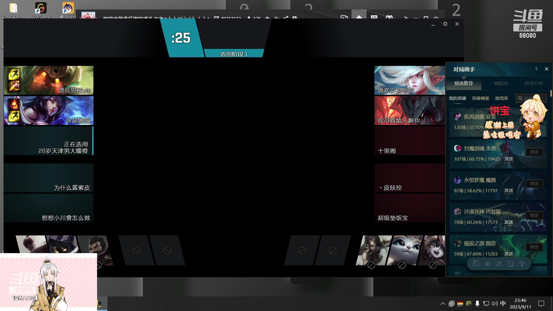Select the 英雄梯度 sub-tab

(480, 98)
